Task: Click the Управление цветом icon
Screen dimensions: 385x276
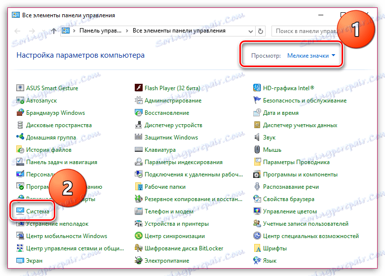Action: 257,211
